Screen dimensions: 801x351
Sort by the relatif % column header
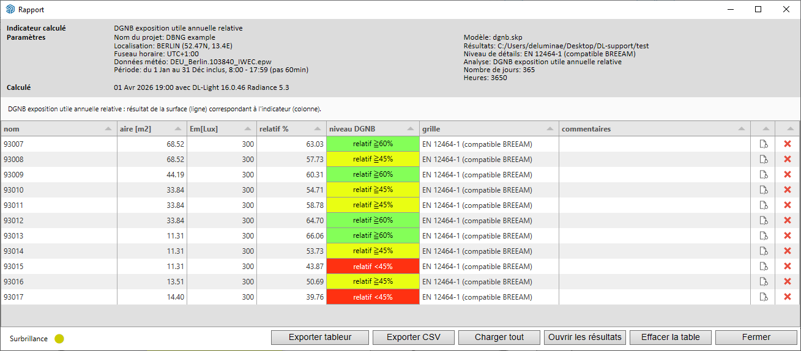pyautogui.click(x=291, y=129)
